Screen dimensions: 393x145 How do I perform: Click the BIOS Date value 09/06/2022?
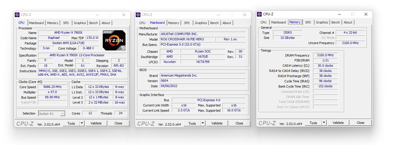pyautogui.click(x=203, y=86)
